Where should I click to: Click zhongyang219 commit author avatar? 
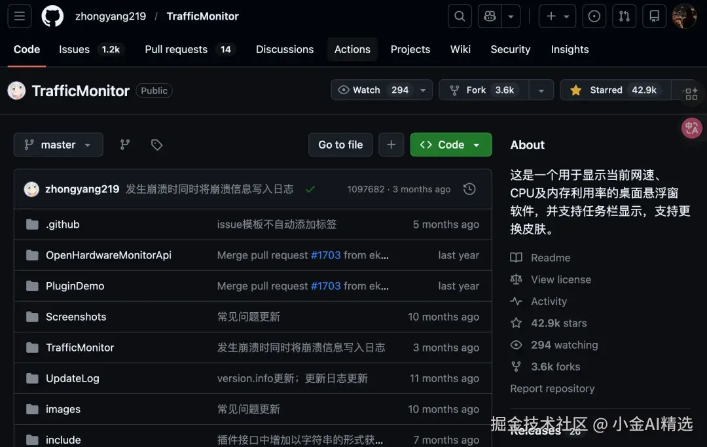coord(31,189)
